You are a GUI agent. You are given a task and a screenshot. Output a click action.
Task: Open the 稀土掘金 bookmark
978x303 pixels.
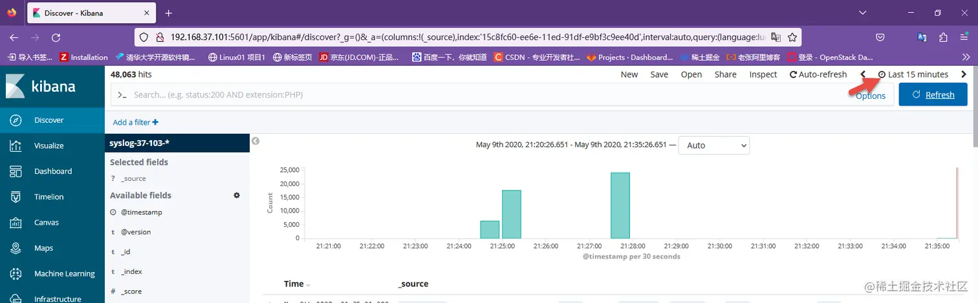tap(699, 57)
